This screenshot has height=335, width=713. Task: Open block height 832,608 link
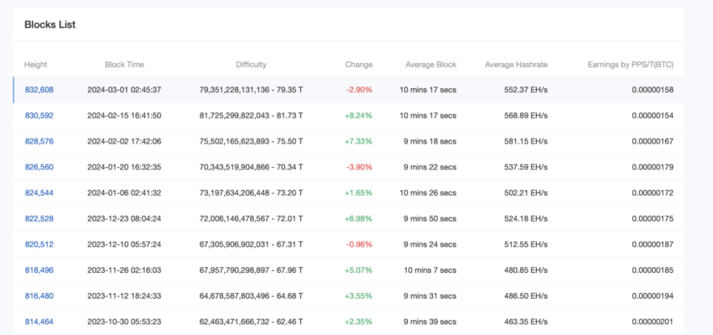[x=39, y=90]
